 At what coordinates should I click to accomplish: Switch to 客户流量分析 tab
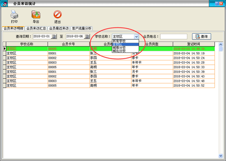pos(82,28)
